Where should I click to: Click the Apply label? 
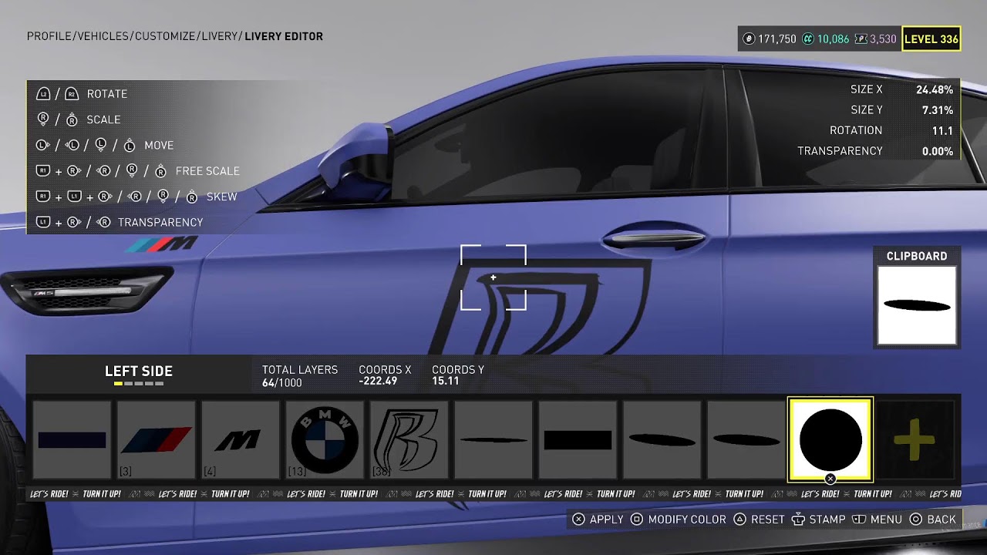606,520
